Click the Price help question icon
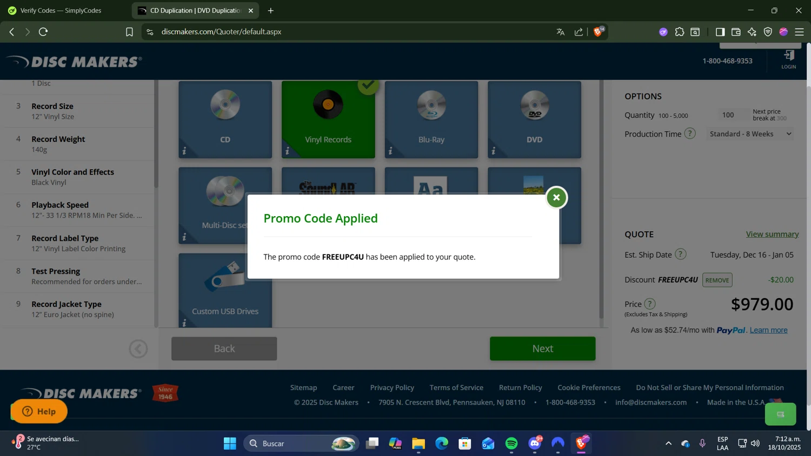811x456 pixels. [650, 304]
